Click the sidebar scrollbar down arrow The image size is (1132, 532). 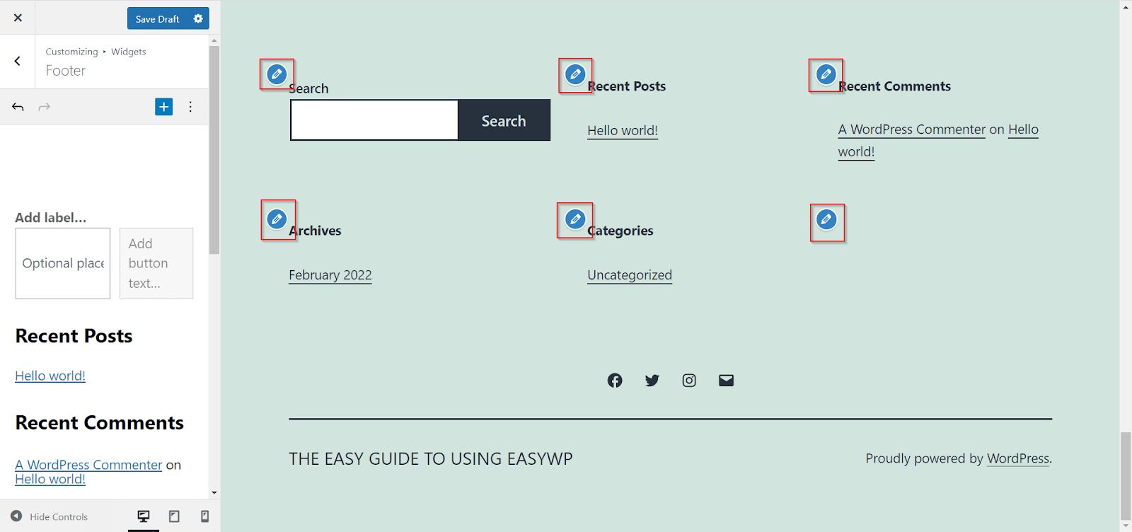click(x=214, y=492)
